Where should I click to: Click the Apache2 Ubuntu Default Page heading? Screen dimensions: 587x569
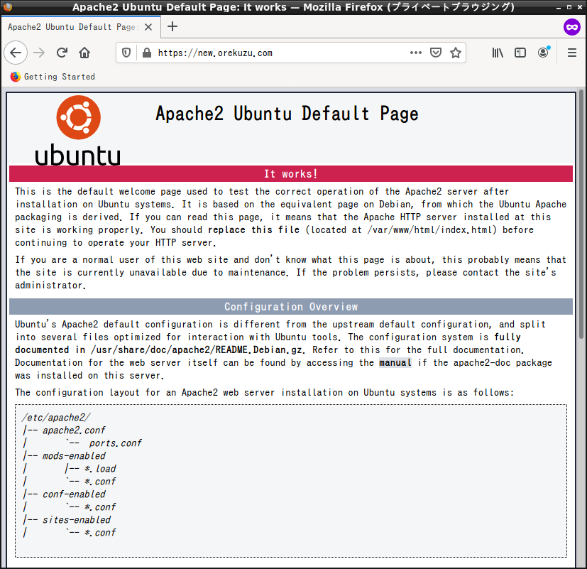[287, 114]
